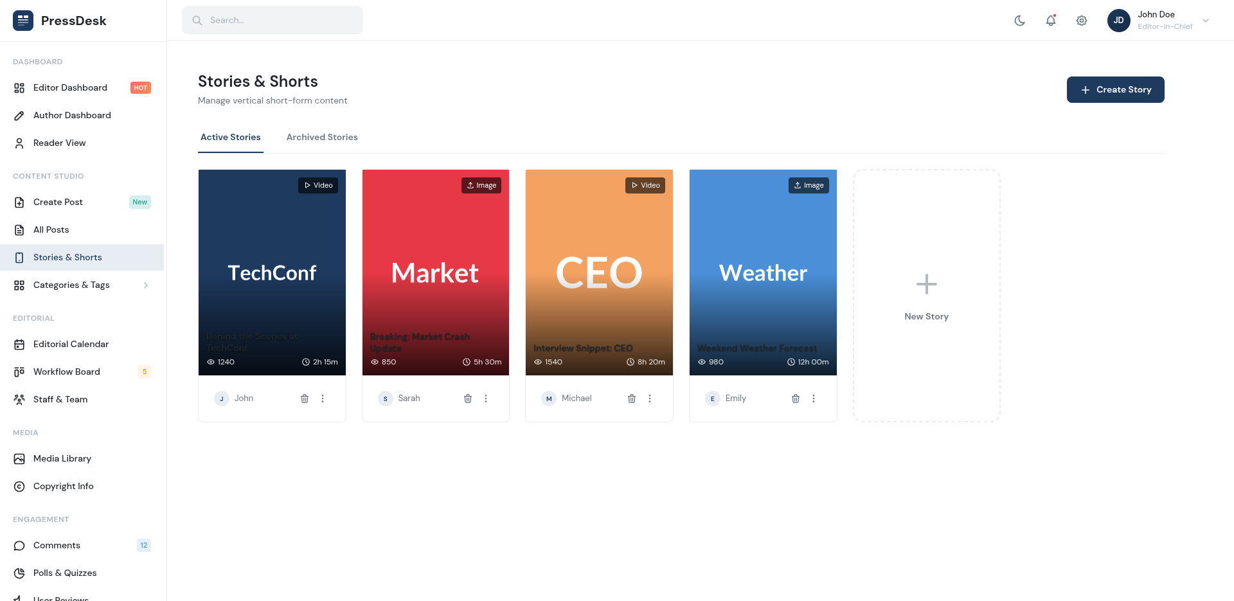This screenshot has width=1234, height=601.
Task: Click the Search input field
Action: pyautogui.click(x=273, y=21)
